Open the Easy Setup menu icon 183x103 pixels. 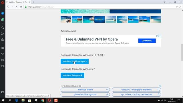pos(164,2)
